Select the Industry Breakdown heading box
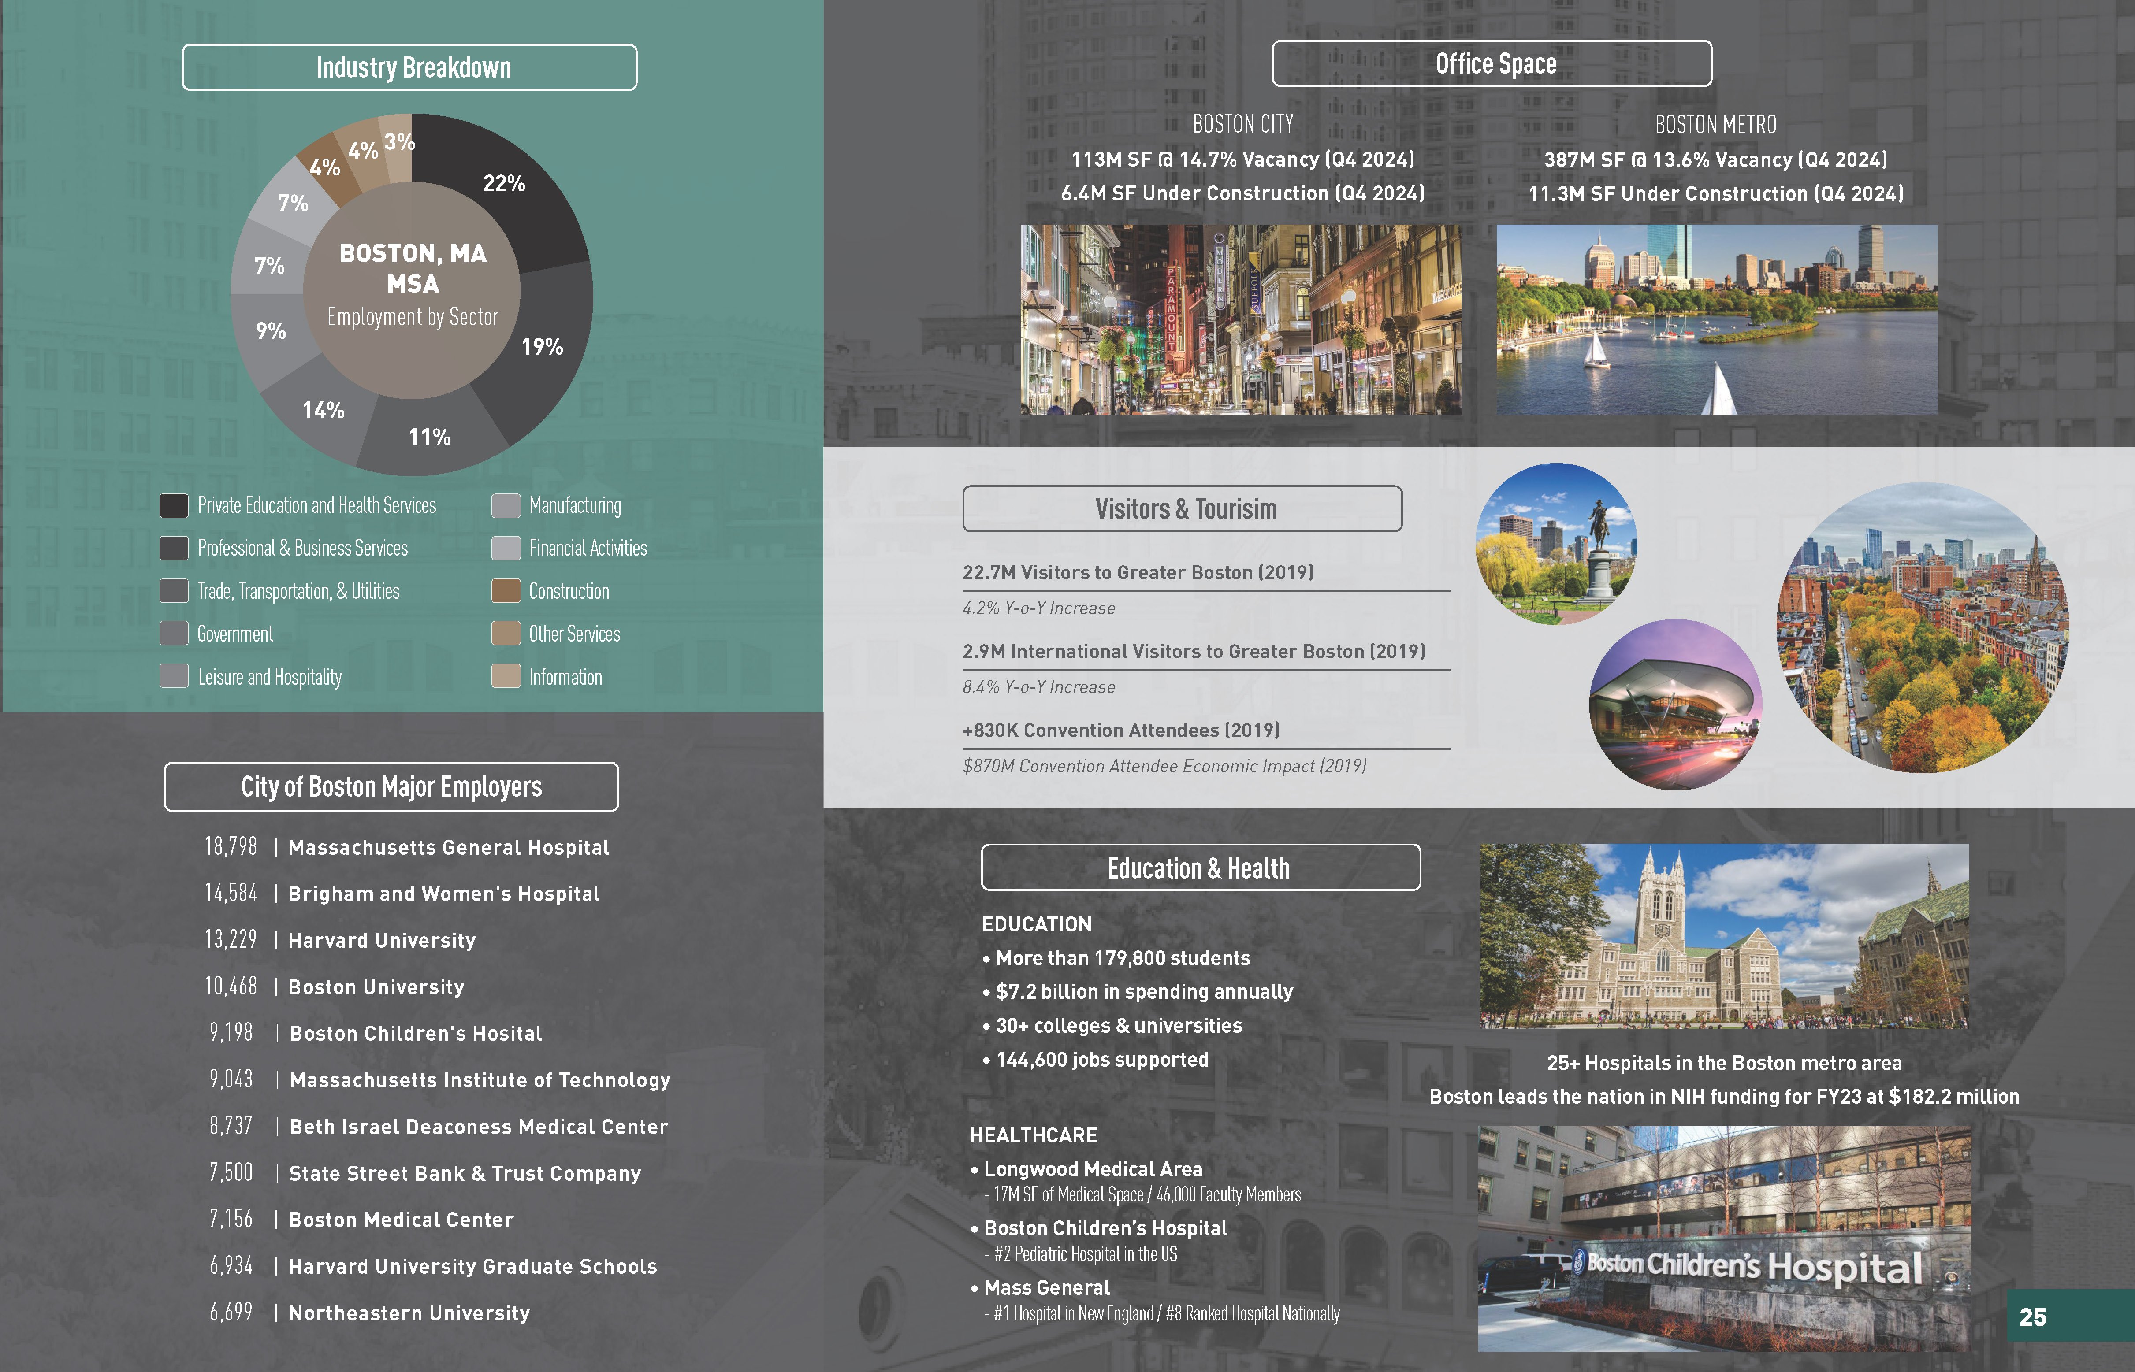The width and height of the screenshot is (2135, 1372). coord(410,68)
